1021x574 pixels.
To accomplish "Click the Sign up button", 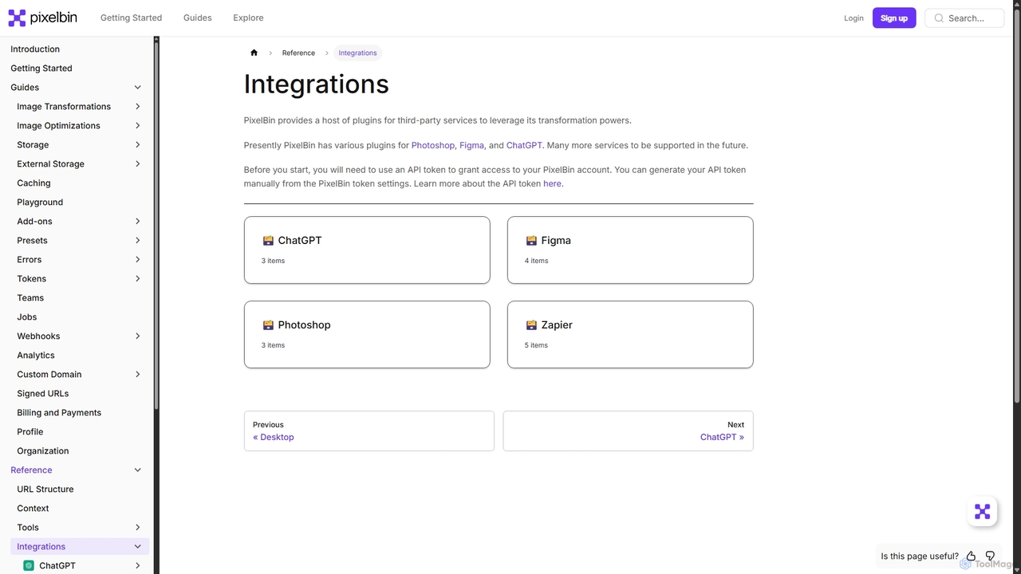I will (x=894, y=18).
